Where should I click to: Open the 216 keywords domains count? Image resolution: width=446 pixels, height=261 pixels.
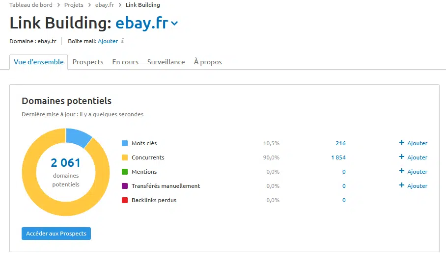click(340, 143)
